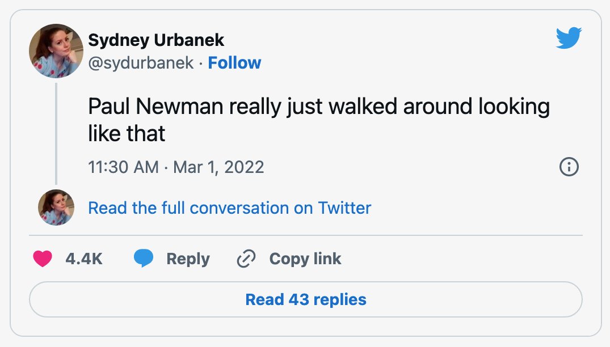Image resolution: width=610 pixels, height=347 pixels.
Task: Click the Read 43 replies button
Action: point(306,299)
